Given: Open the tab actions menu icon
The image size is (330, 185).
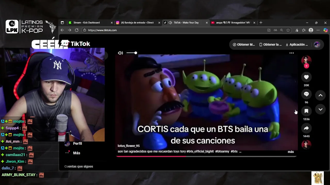Looking at the screenshot, I should 62,23.
